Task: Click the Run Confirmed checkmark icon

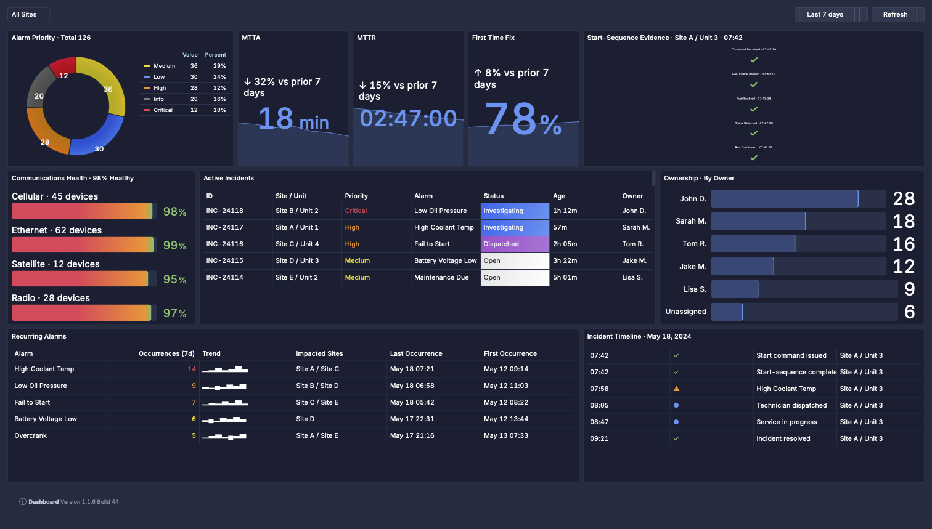Action: [753, 158]
